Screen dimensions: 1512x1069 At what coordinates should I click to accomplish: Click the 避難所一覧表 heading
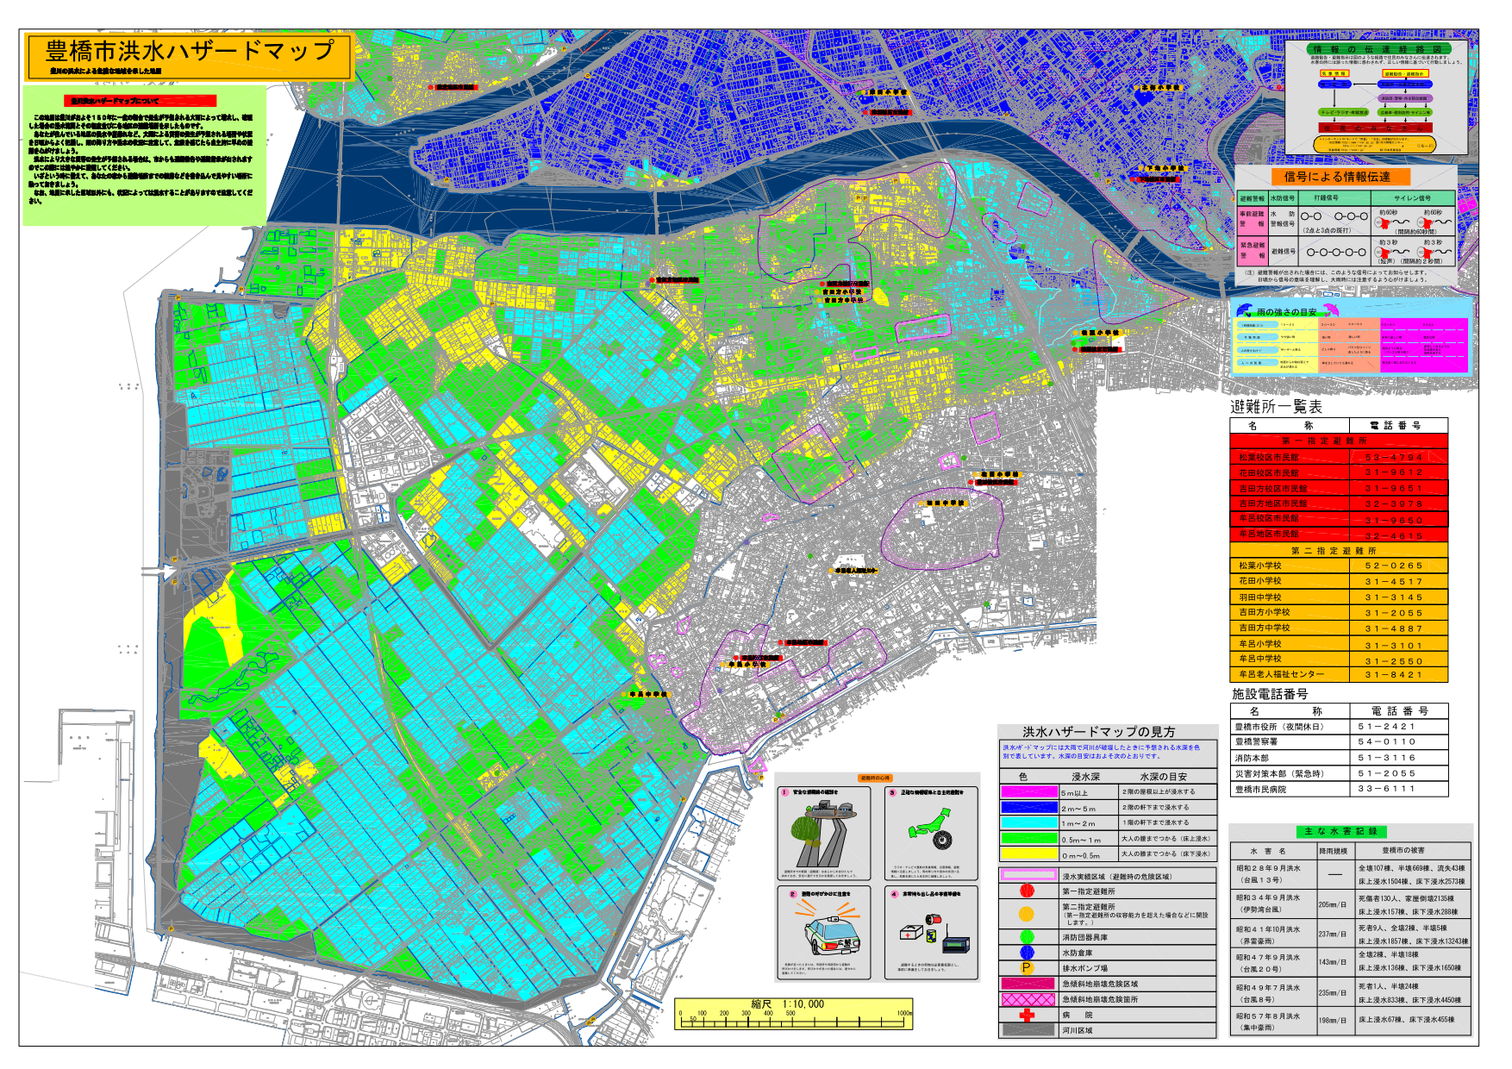[1276, 407]
